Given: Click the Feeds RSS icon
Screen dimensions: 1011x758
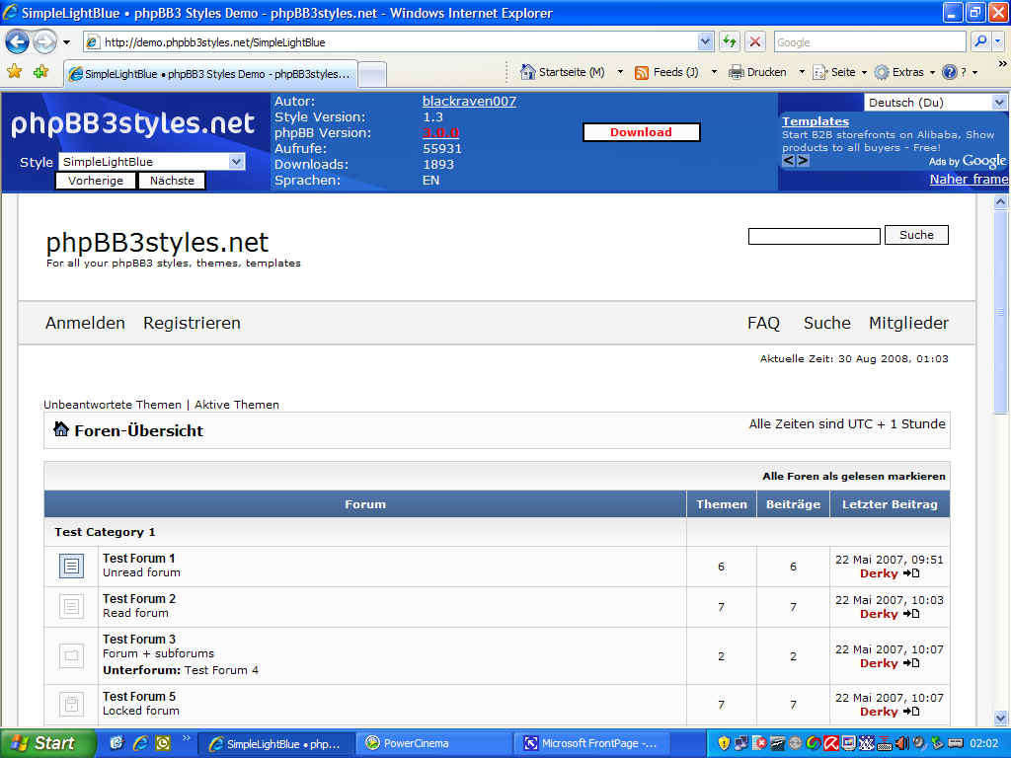Looking at the screenshot, I should 642,73.
